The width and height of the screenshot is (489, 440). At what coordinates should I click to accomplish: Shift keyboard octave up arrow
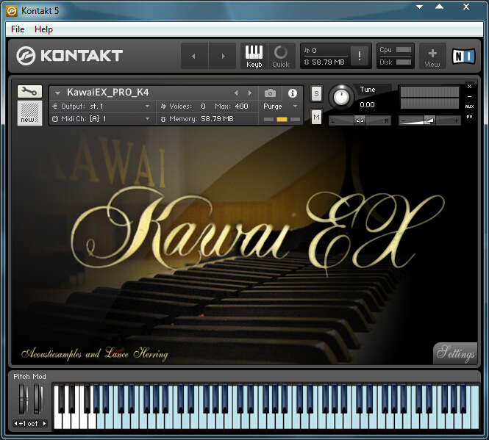pos(44,424)
